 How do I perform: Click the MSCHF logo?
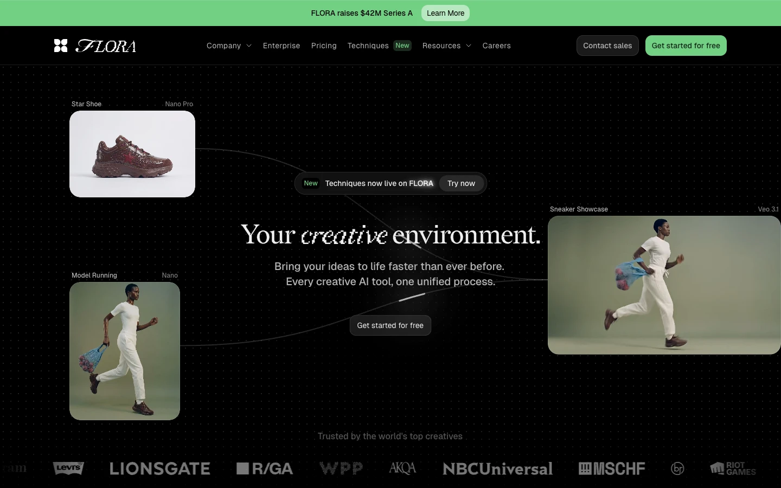click(612, 468)
